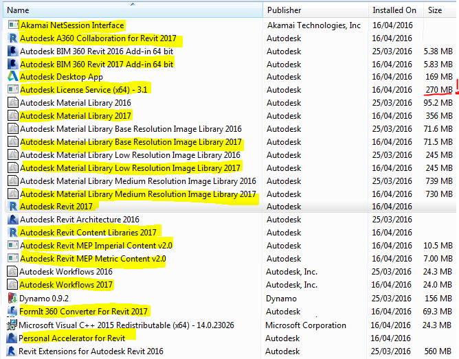Click the BIM 360 Revit 2016 Add-in icon
The width and height of the screenshot is (459, 359).
pos(13,51)
